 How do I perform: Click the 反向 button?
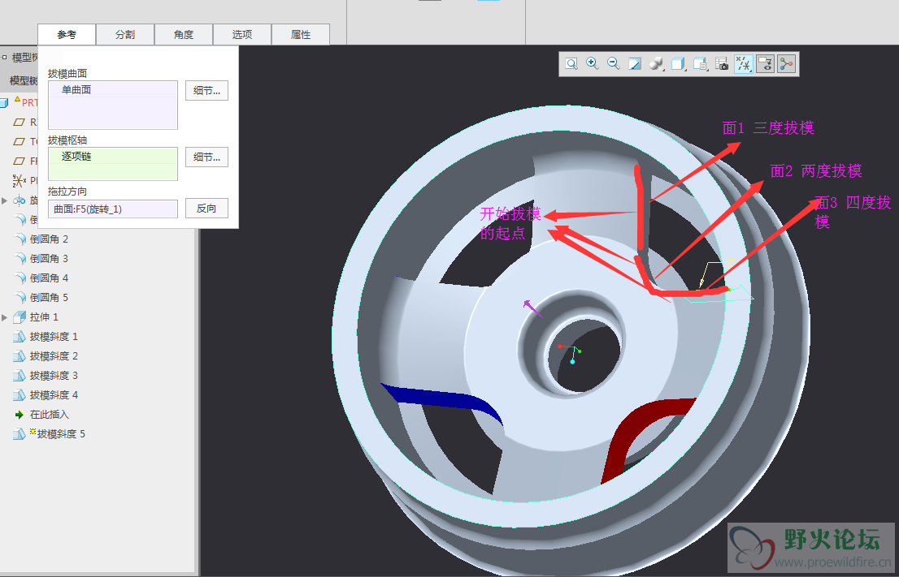tap(206, 209)
